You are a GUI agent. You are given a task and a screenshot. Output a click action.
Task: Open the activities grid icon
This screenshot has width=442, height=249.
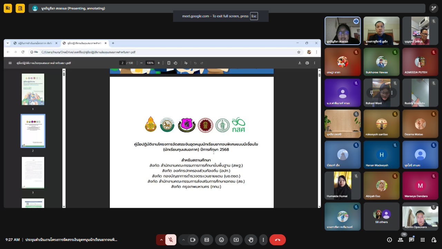tap(423, 240)
